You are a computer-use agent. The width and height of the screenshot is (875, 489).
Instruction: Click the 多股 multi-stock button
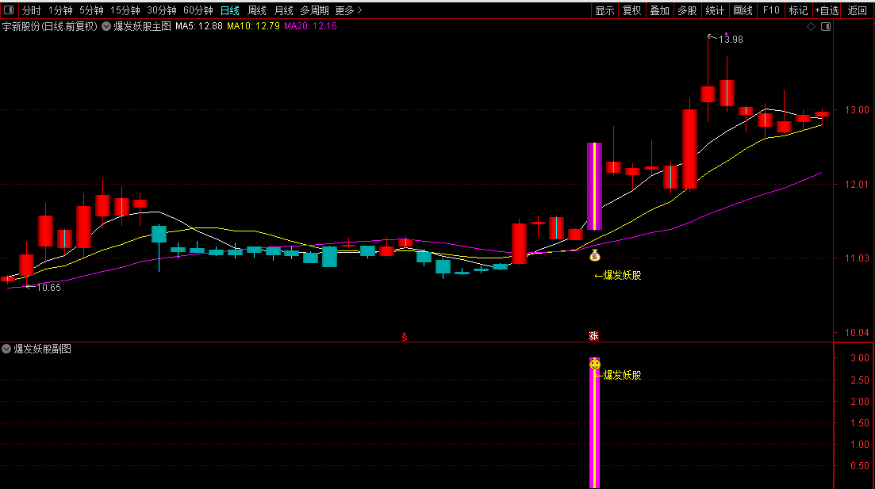tap(687, 10)
